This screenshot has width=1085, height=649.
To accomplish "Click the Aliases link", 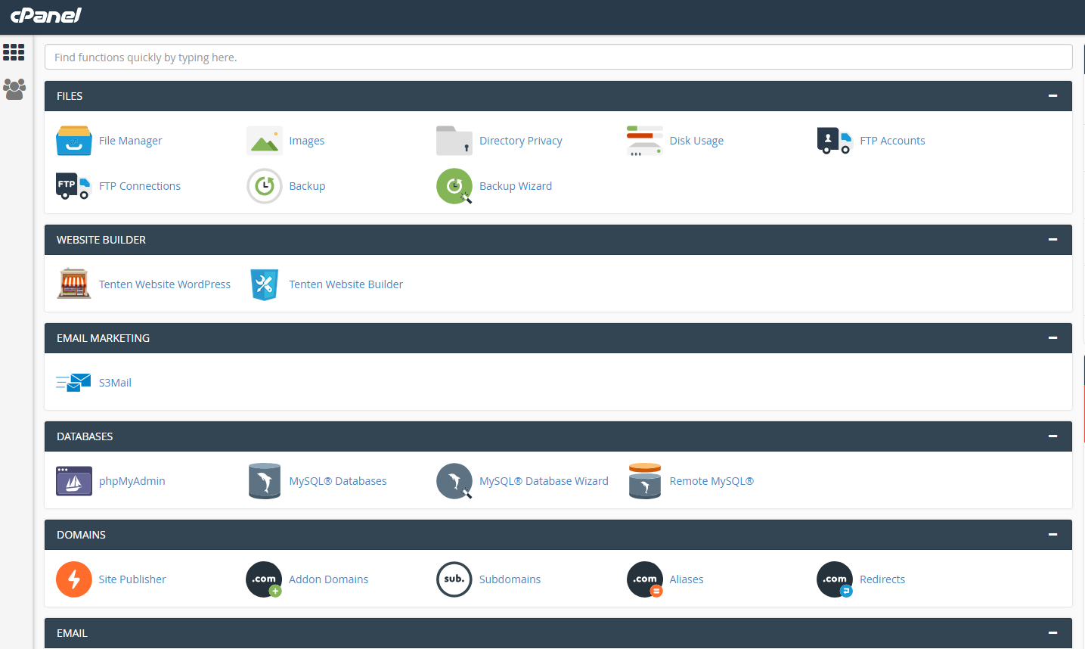I will click(687, 579).
